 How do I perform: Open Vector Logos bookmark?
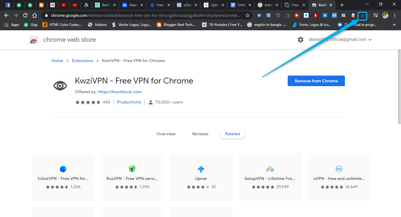pos(132,25)
